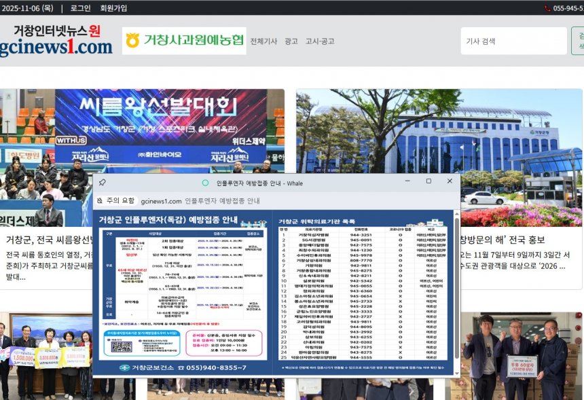Viewport: 584px width, 400px height.
Task: Pin the Whale popup window
Action: tap(102, 183)
